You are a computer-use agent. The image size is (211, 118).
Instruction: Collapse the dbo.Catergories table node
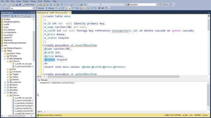5,59
